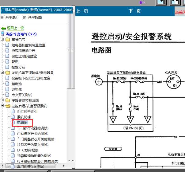
Task: Click the purple audio marker icon in top bar
Action: tap(142, 2)
